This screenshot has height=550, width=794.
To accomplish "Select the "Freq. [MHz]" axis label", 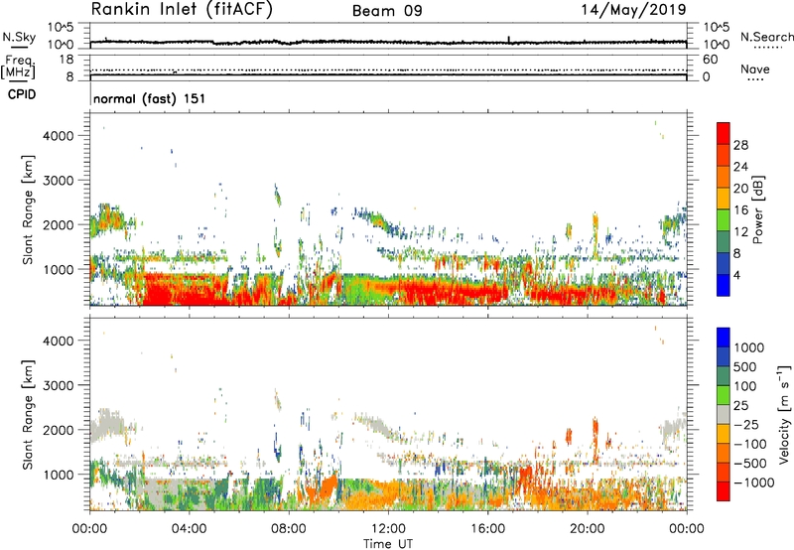I will click(x=18, y=67).
